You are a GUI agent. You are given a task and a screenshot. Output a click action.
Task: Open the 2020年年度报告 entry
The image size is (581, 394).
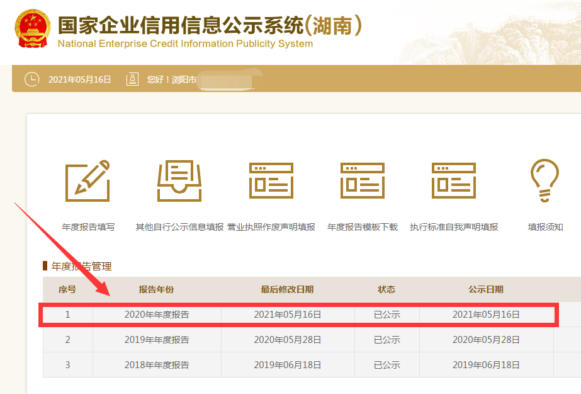(x=157, y=315)
